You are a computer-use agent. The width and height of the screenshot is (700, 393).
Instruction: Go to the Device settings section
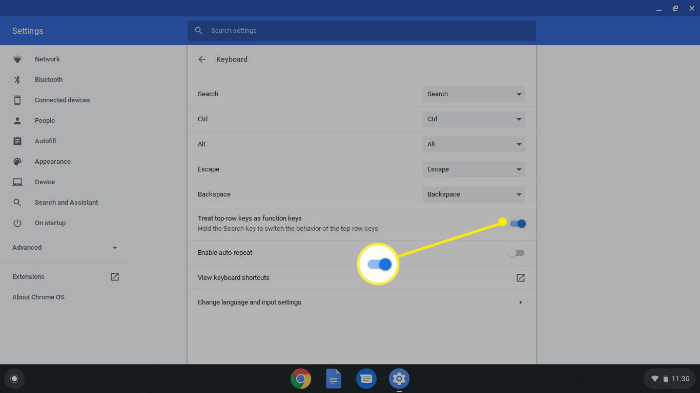click(45, 182)
